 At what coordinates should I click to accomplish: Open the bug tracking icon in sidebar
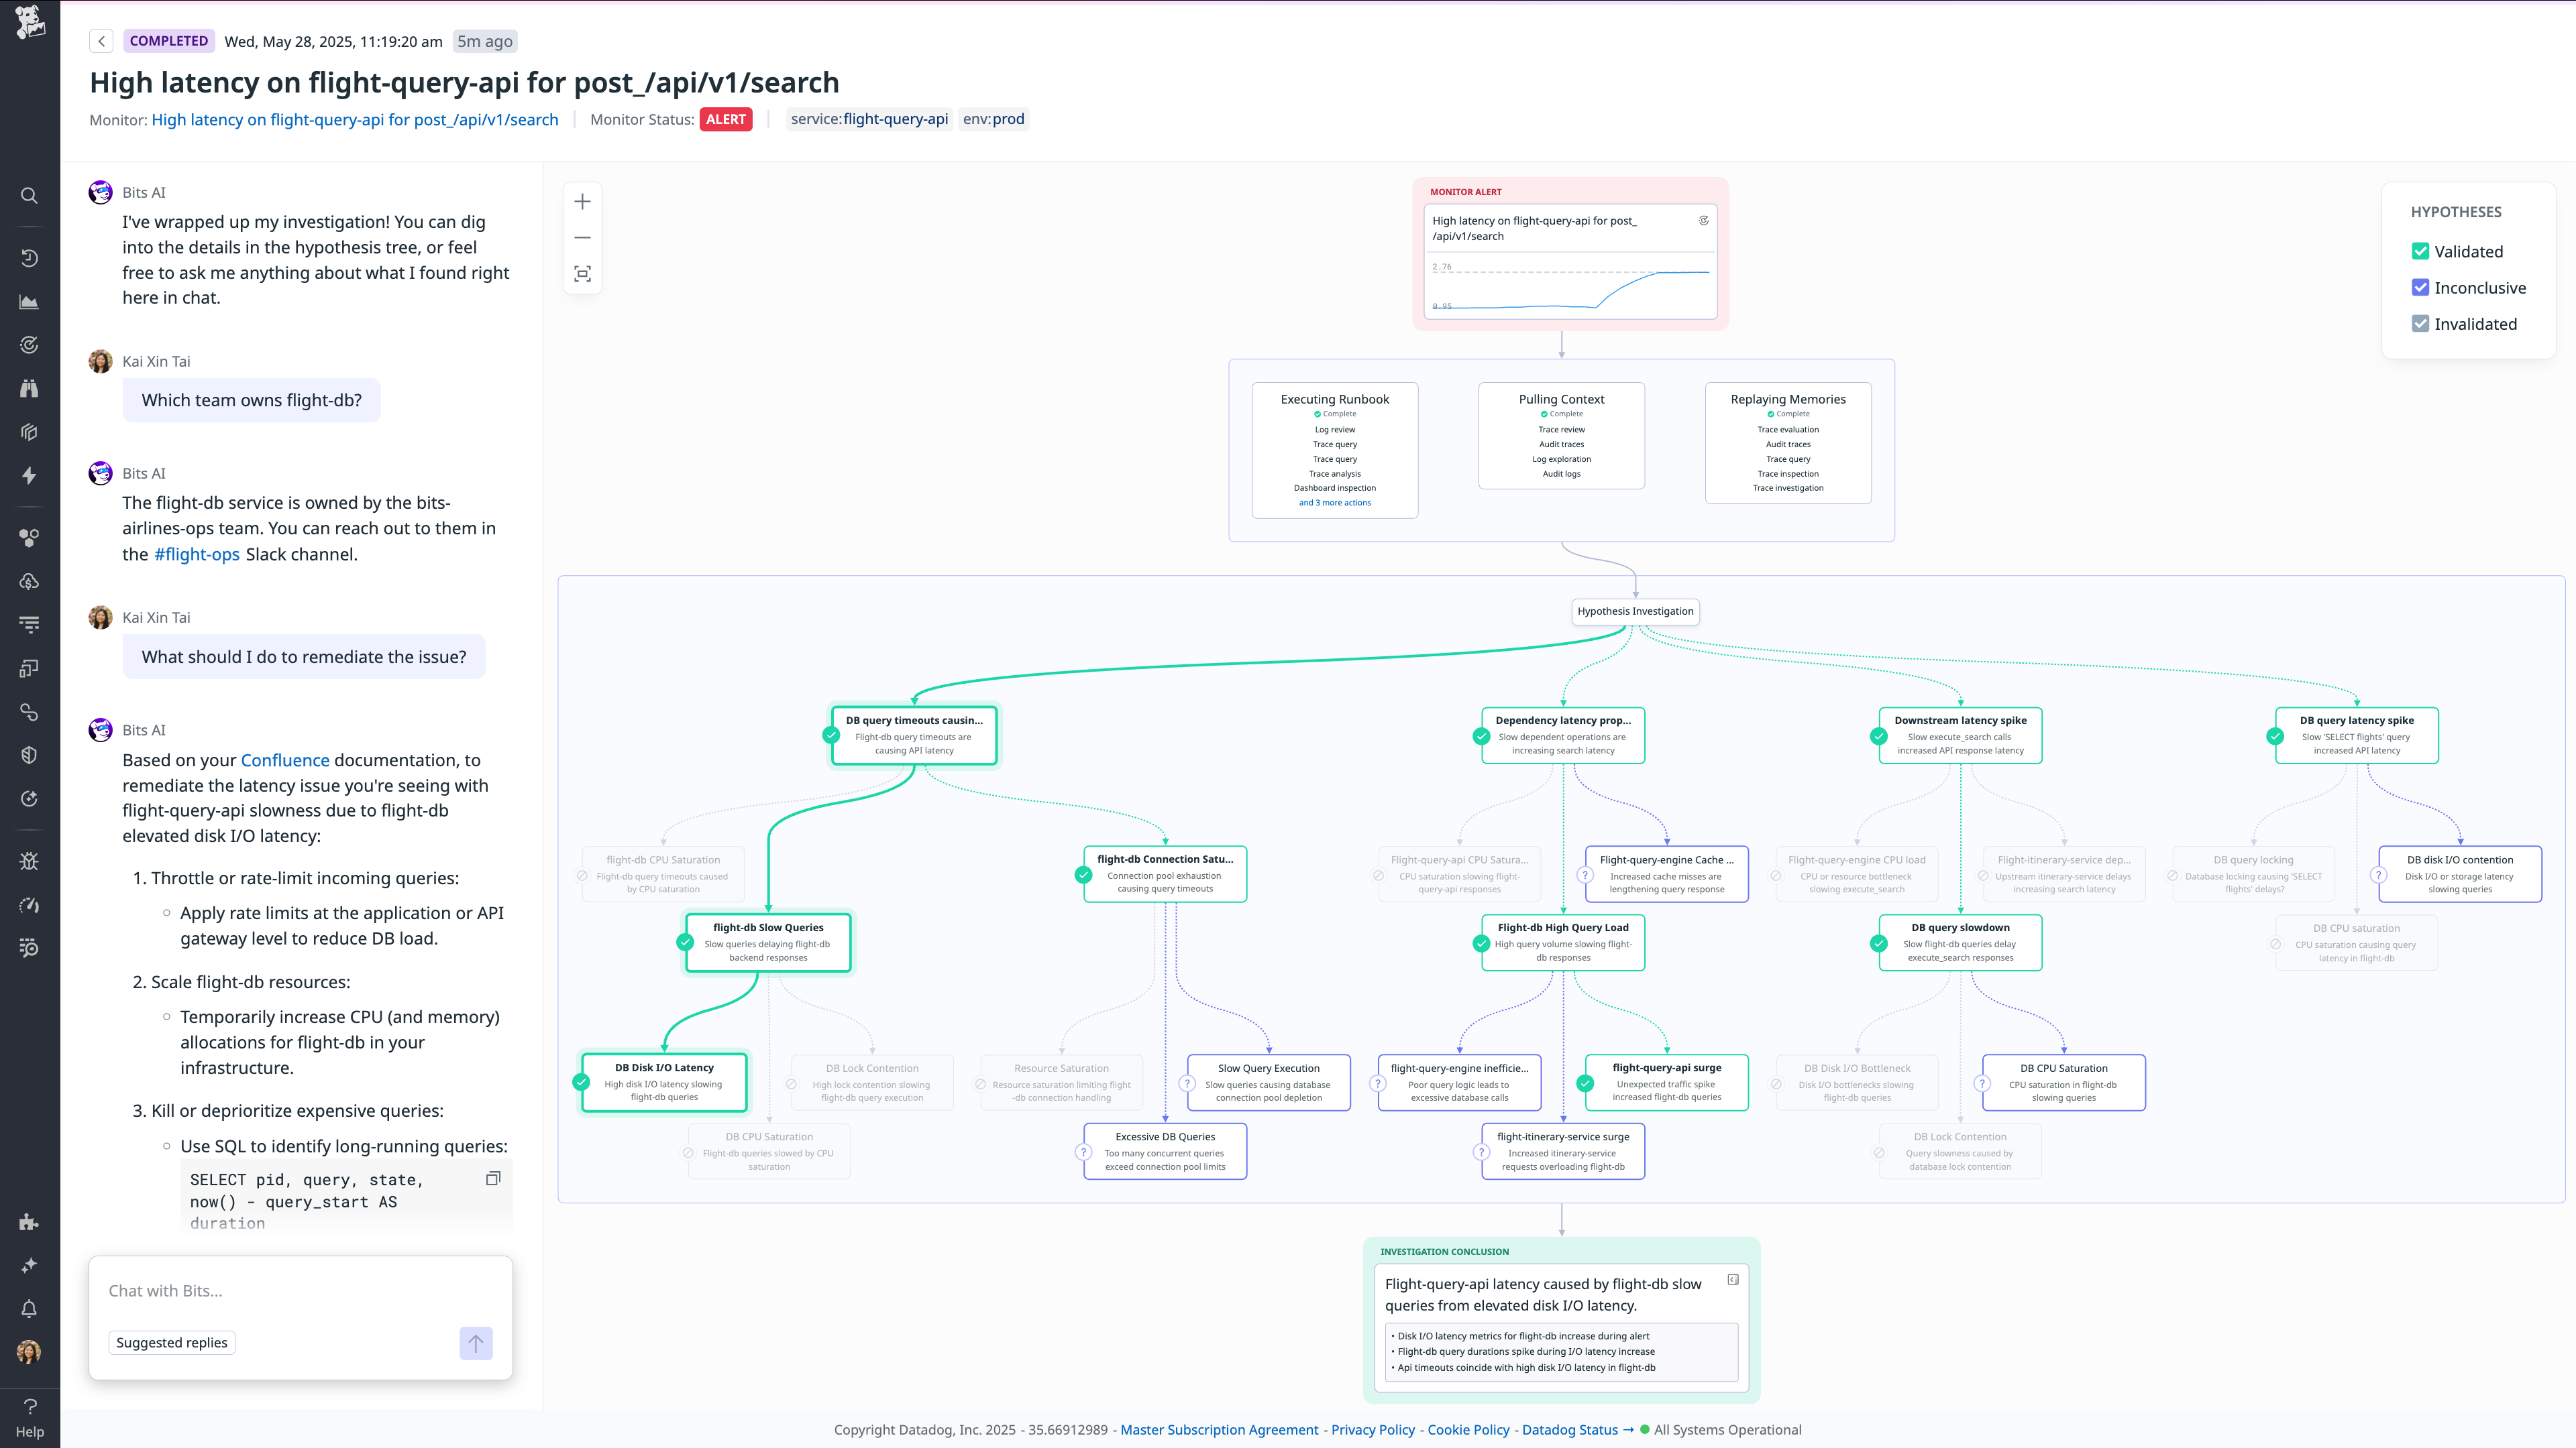(29, 861)
